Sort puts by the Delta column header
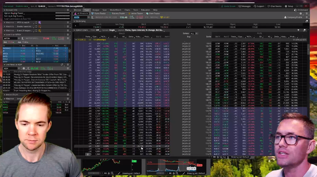Image resolution: width=317 pixels, height=177 pixels. click(x=276, y=37)
